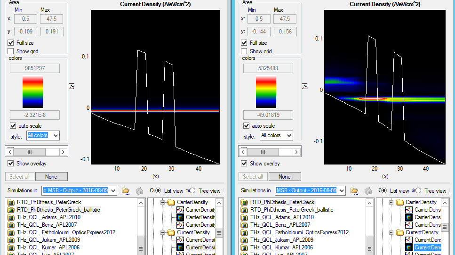Click the rainbow color scale in the right panel
The height and width of the screenshot is (255, 455).
tap(266, 92)
